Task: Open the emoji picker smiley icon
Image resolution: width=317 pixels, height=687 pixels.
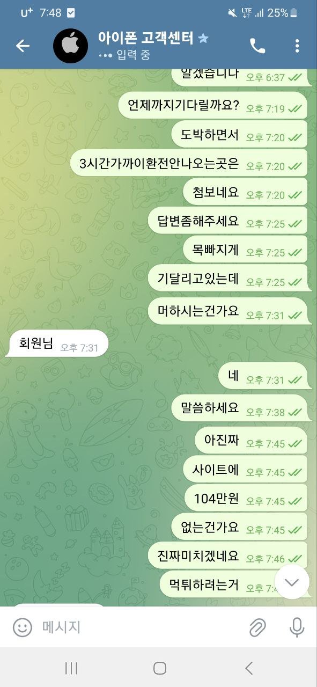Action: coord(23,627)
